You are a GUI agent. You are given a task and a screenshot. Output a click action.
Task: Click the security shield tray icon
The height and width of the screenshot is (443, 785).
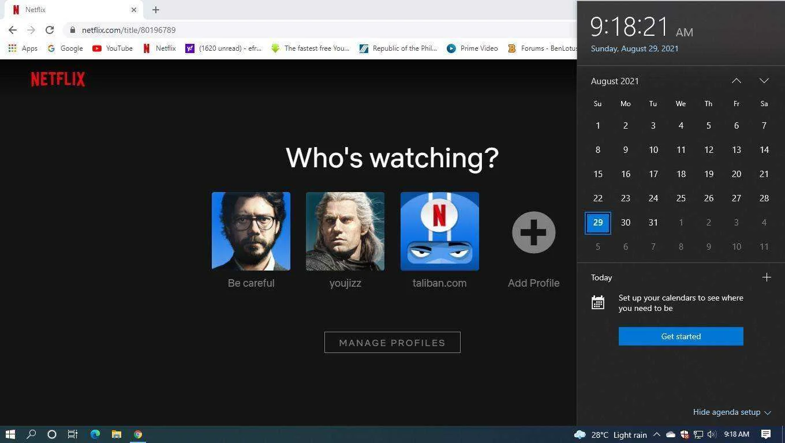(x=685, y=434)
